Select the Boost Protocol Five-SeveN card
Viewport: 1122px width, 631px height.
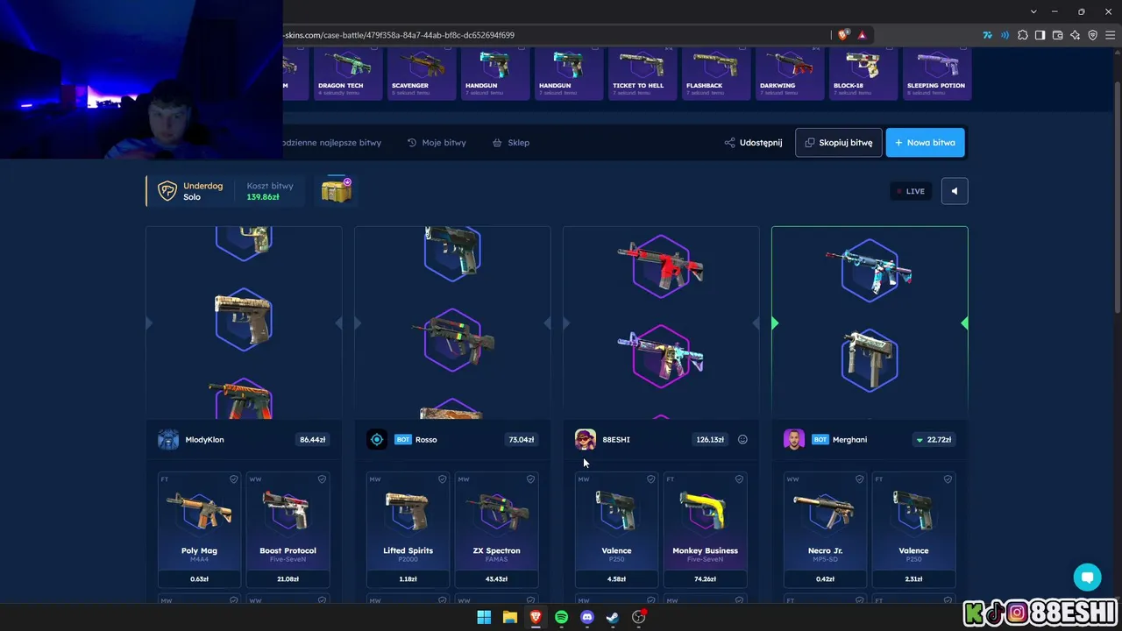coord(288,529)
